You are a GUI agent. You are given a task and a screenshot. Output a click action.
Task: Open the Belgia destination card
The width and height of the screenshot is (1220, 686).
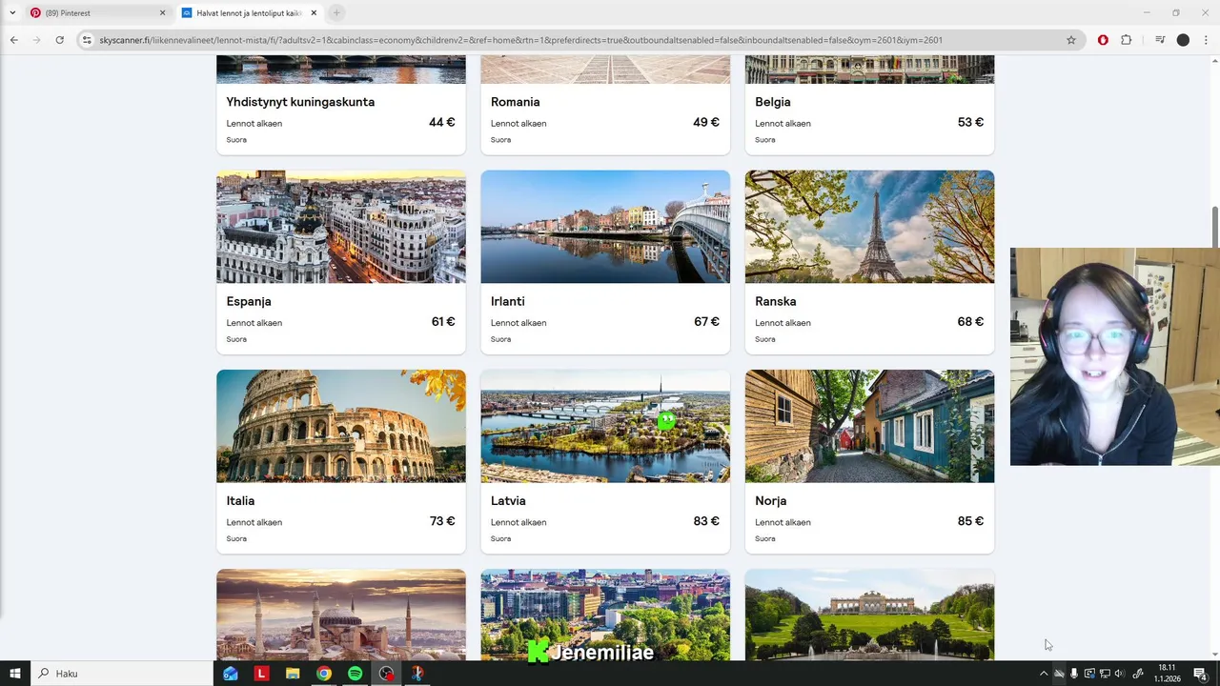click(869, 106)
